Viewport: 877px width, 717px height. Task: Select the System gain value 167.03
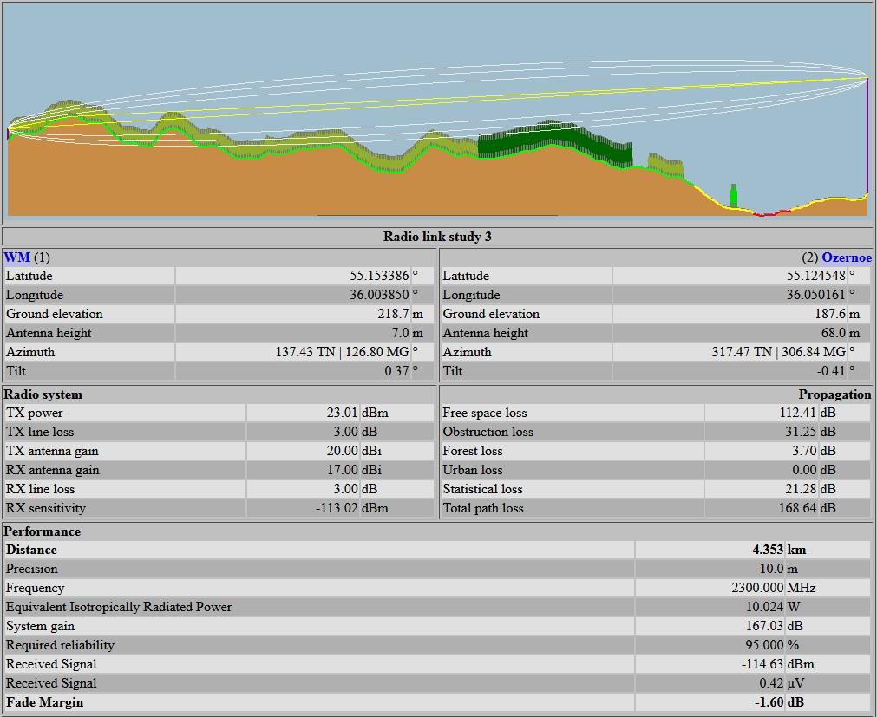point(765,626)
